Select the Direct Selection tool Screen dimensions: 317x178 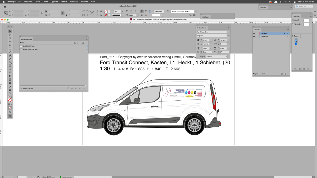[10, 35]
